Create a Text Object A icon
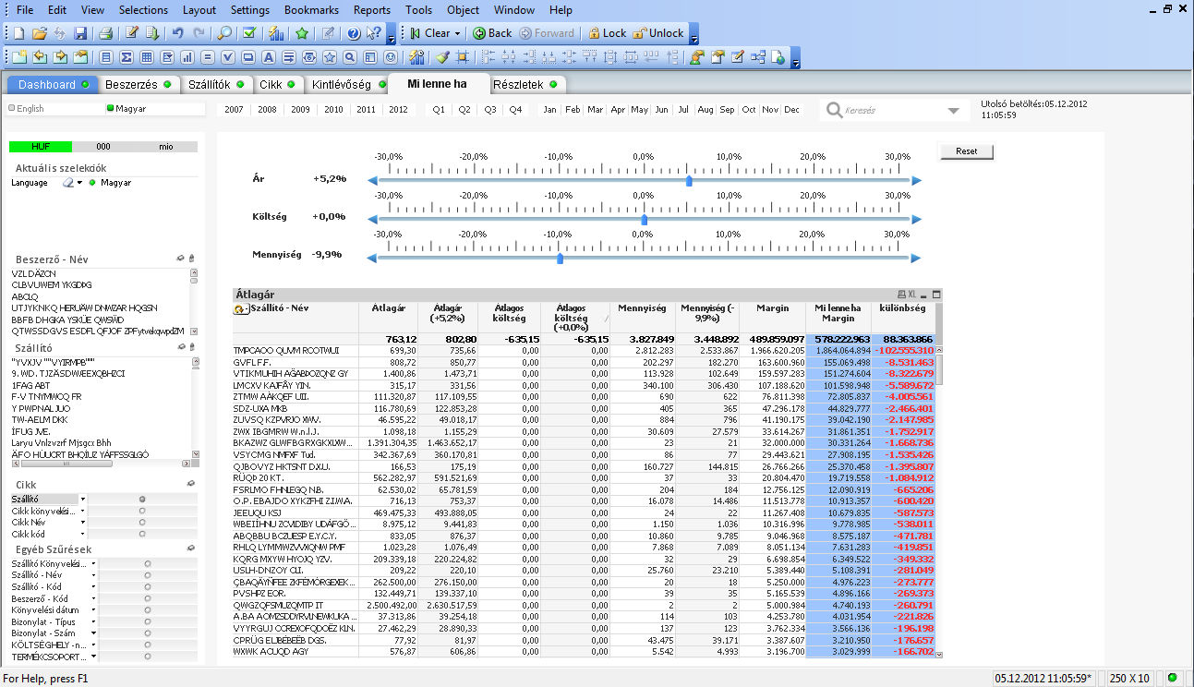This screenshot has height=687, width=1194. (269, 57)
